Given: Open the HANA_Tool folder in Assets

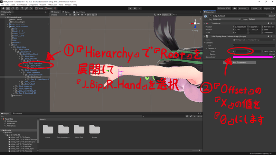Looking at the screenshot, I should 79,131.
